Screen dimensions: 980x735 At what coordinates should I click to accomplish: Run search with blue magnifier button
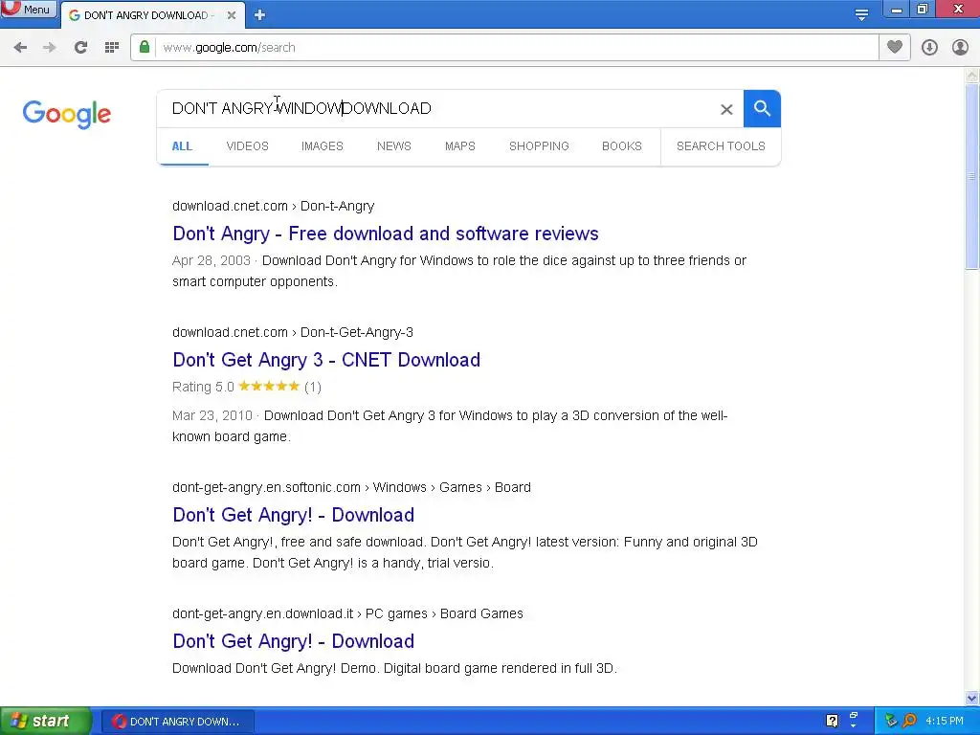[x=762, y=109]
